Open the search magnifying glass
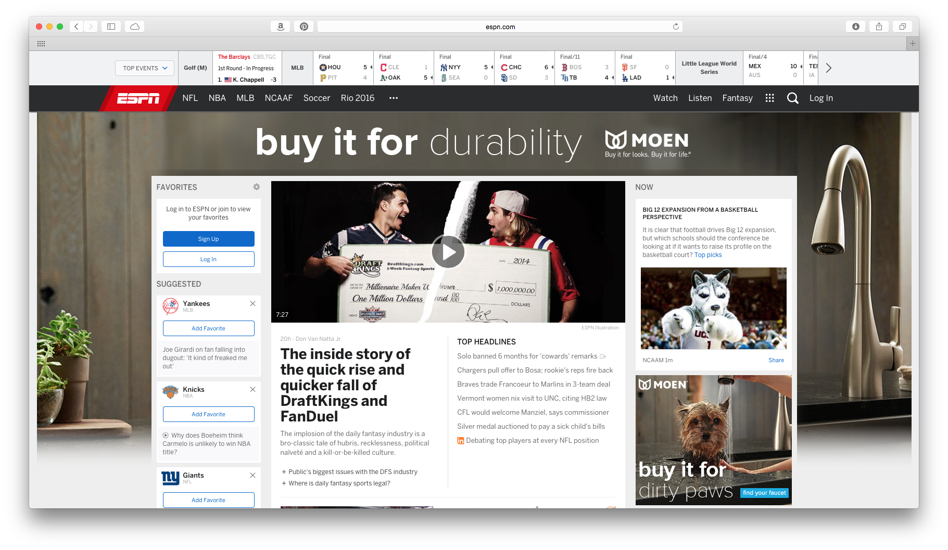The height and width of the screenshot is (550, 948). (792, 98)
